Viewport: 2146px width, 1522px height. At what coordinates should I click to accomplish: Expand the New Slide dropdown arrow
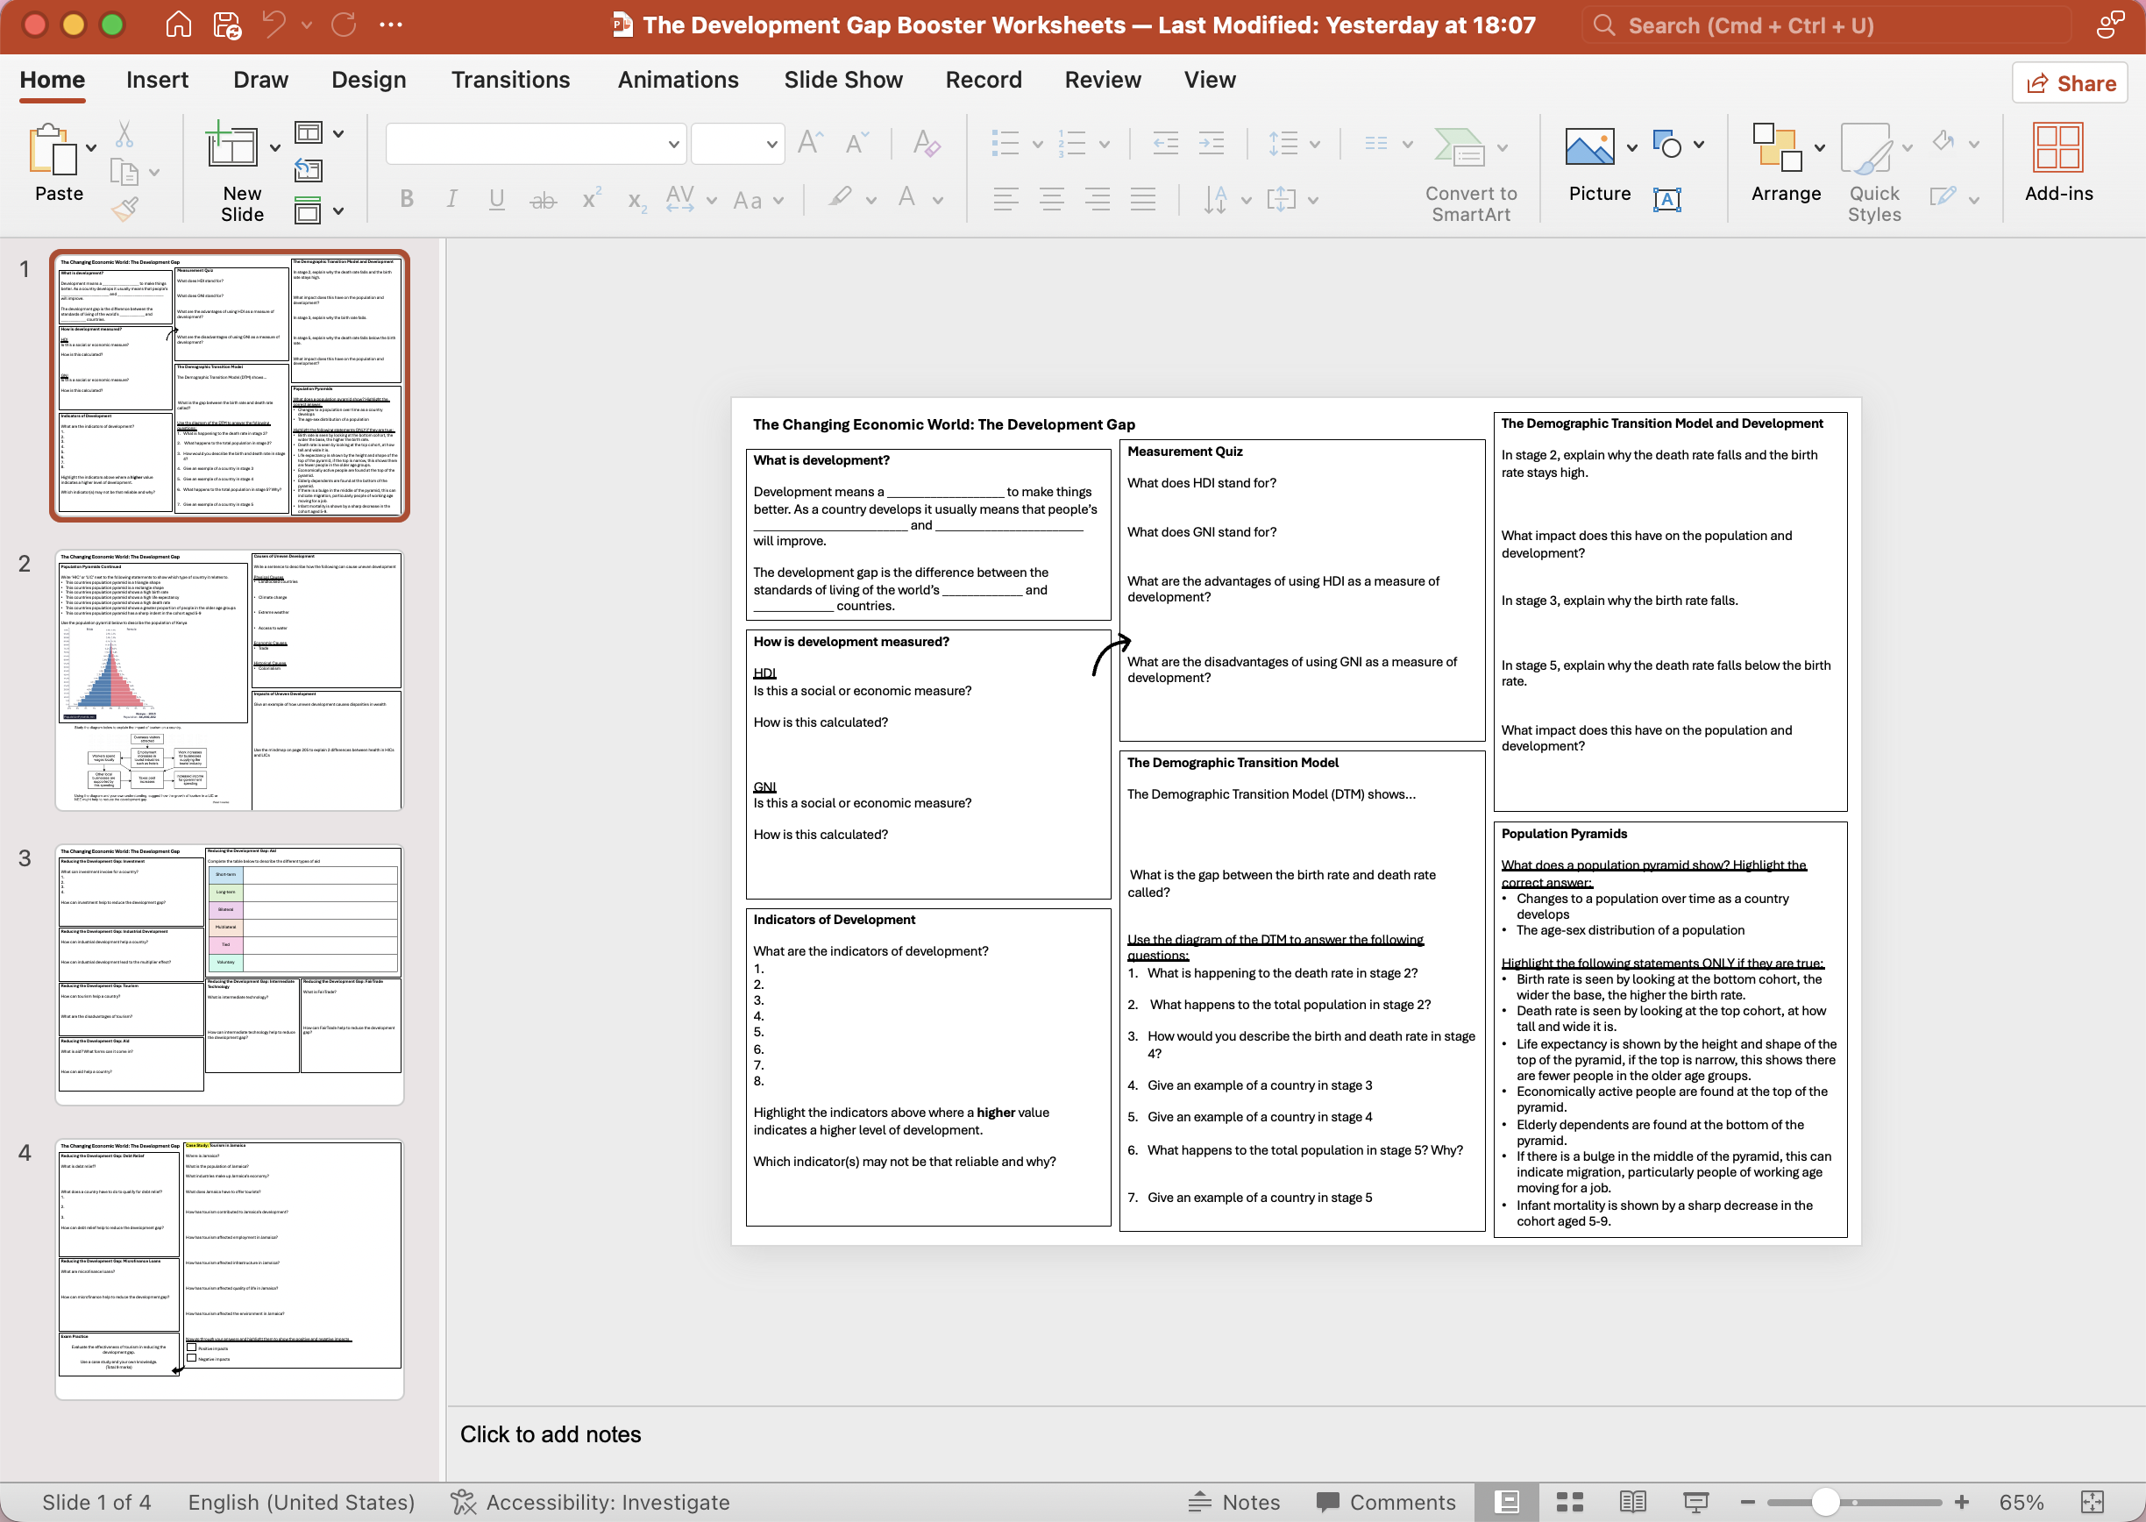(x=274, y=147)
